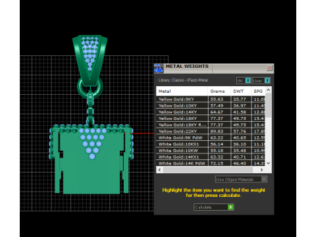Toggle the User library switch
The width and height of the screenshot is (316, 237).
pyautogui.click(x=261, y=80)
